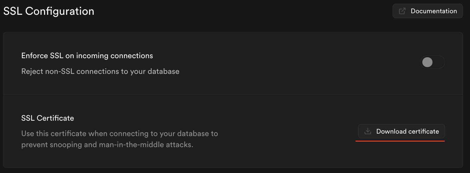Click the 'Use this certificate when connecting' description
470x173 pixels.
click(120, 134)
